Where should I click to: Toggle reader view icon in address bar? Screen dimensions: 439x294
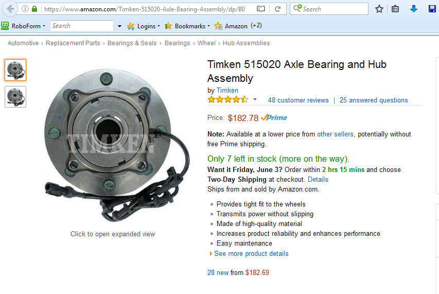point(260,9)
